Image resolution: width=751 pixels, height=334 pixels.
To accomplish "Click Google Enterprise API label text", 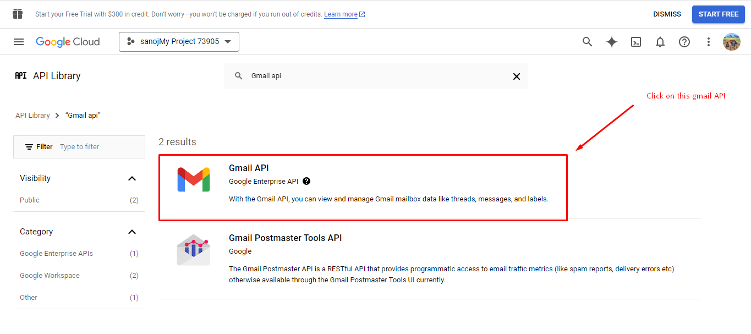I will [x=264, y=181].
